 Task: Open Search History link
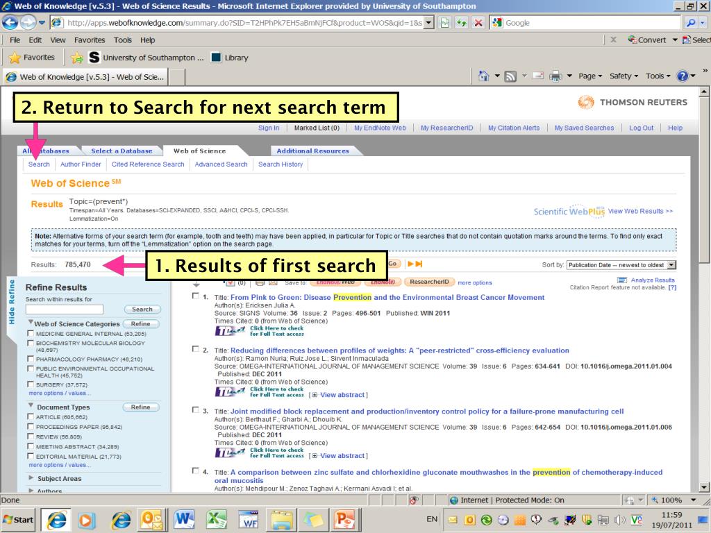pyautogui.click(x=281, y=164)
